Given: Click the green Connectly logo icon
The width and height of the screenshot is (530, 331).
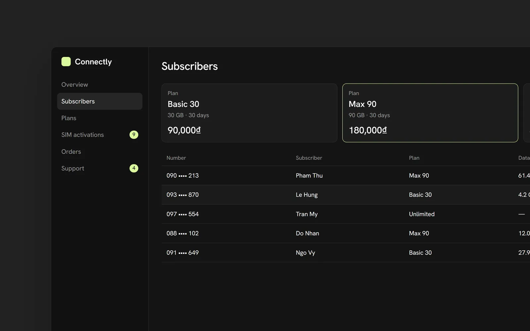Looking at the screenshot, I should click(66, 62).
